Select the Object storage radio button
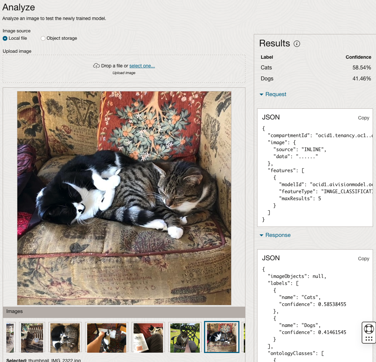 pyautogui.click(x=43, y=38)
